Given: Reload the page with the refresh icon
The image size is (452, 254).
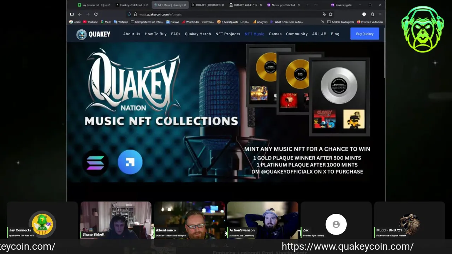Looking at the screenshot, I should pyautogui.click(x=96, y=14).
